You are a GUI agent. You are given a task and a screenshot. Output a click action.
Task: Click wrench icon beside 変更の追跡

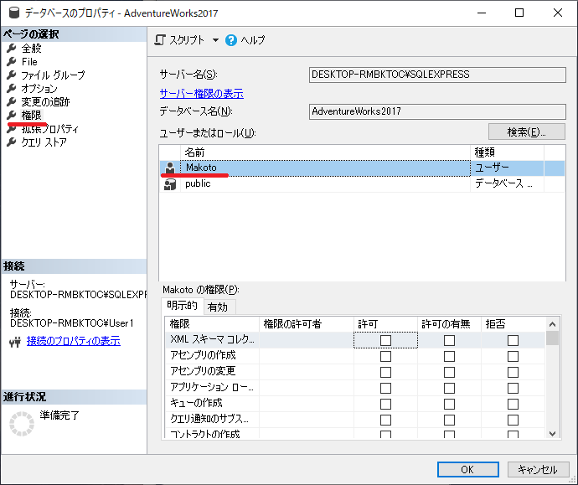pyautogui.click(x=12, y=101)
